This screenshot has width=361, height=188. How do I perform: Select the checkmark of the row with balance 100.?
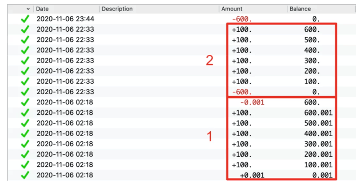tap(25, 81)
